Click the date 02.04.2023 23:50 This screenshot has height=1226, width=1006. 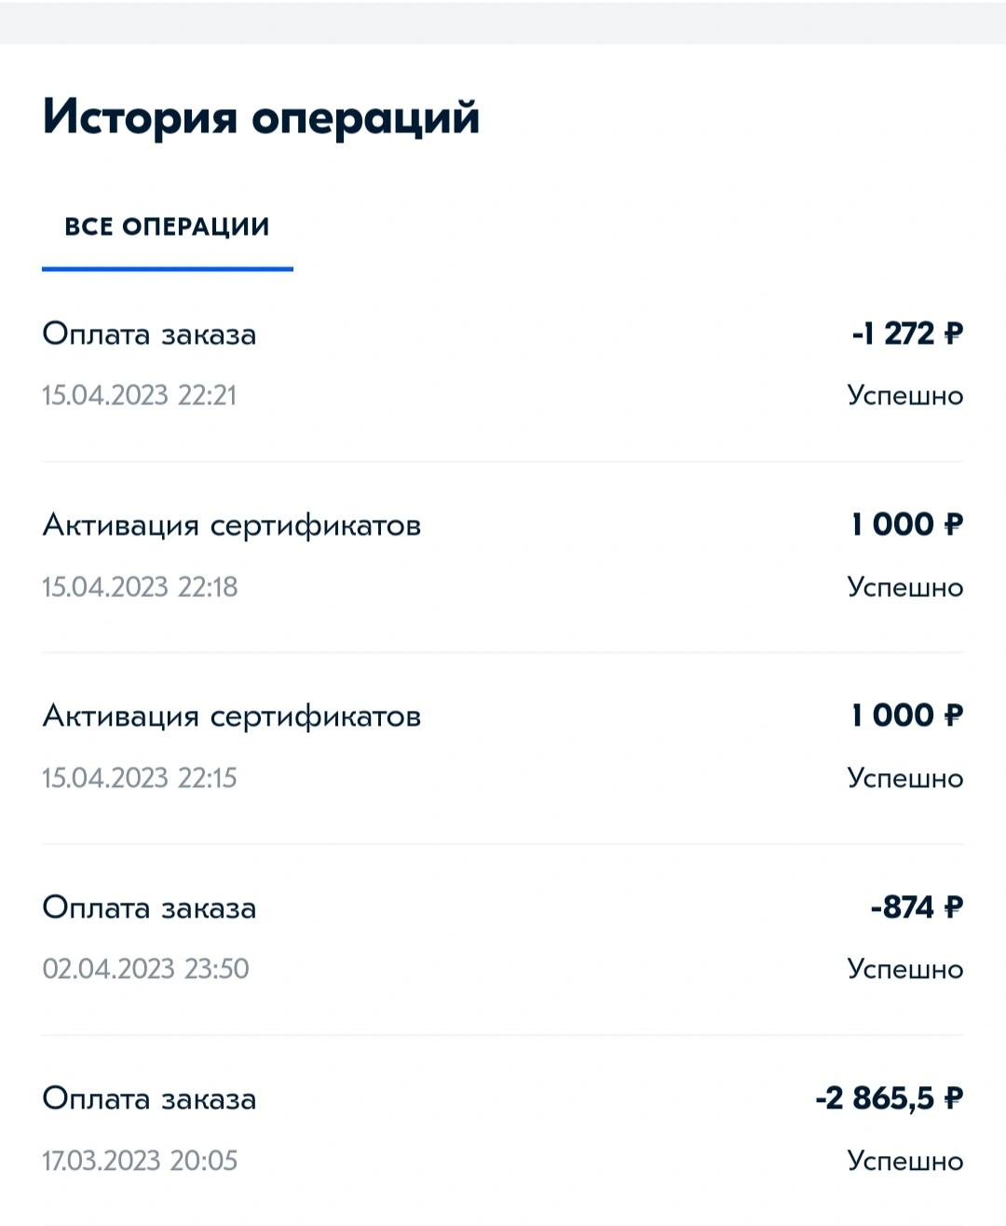pyautogui.click(x=145, y=969)
